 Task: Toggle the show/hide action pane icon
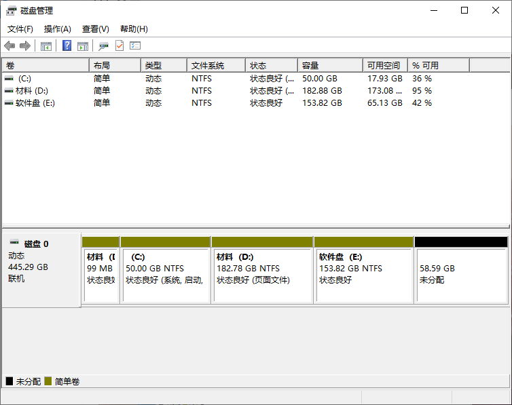point(83,46)
